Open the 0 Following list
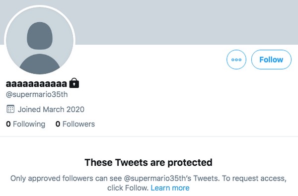The width and height of the screenshot is (298, 196). click(26, 124)
